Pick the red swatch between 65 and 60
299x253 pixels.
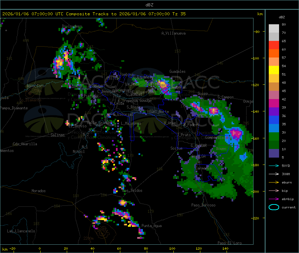click(274, 45)
